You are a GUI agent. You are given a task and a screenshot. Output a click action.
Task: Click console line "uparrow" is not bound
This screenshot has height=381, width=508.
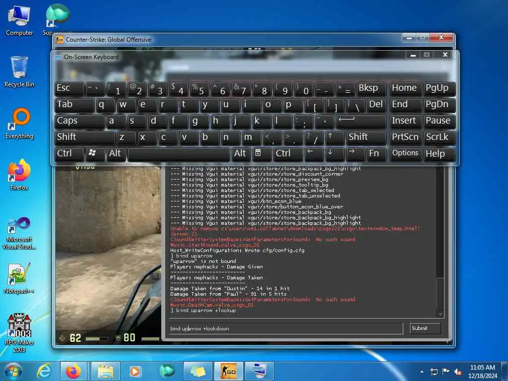pos(203,261)
